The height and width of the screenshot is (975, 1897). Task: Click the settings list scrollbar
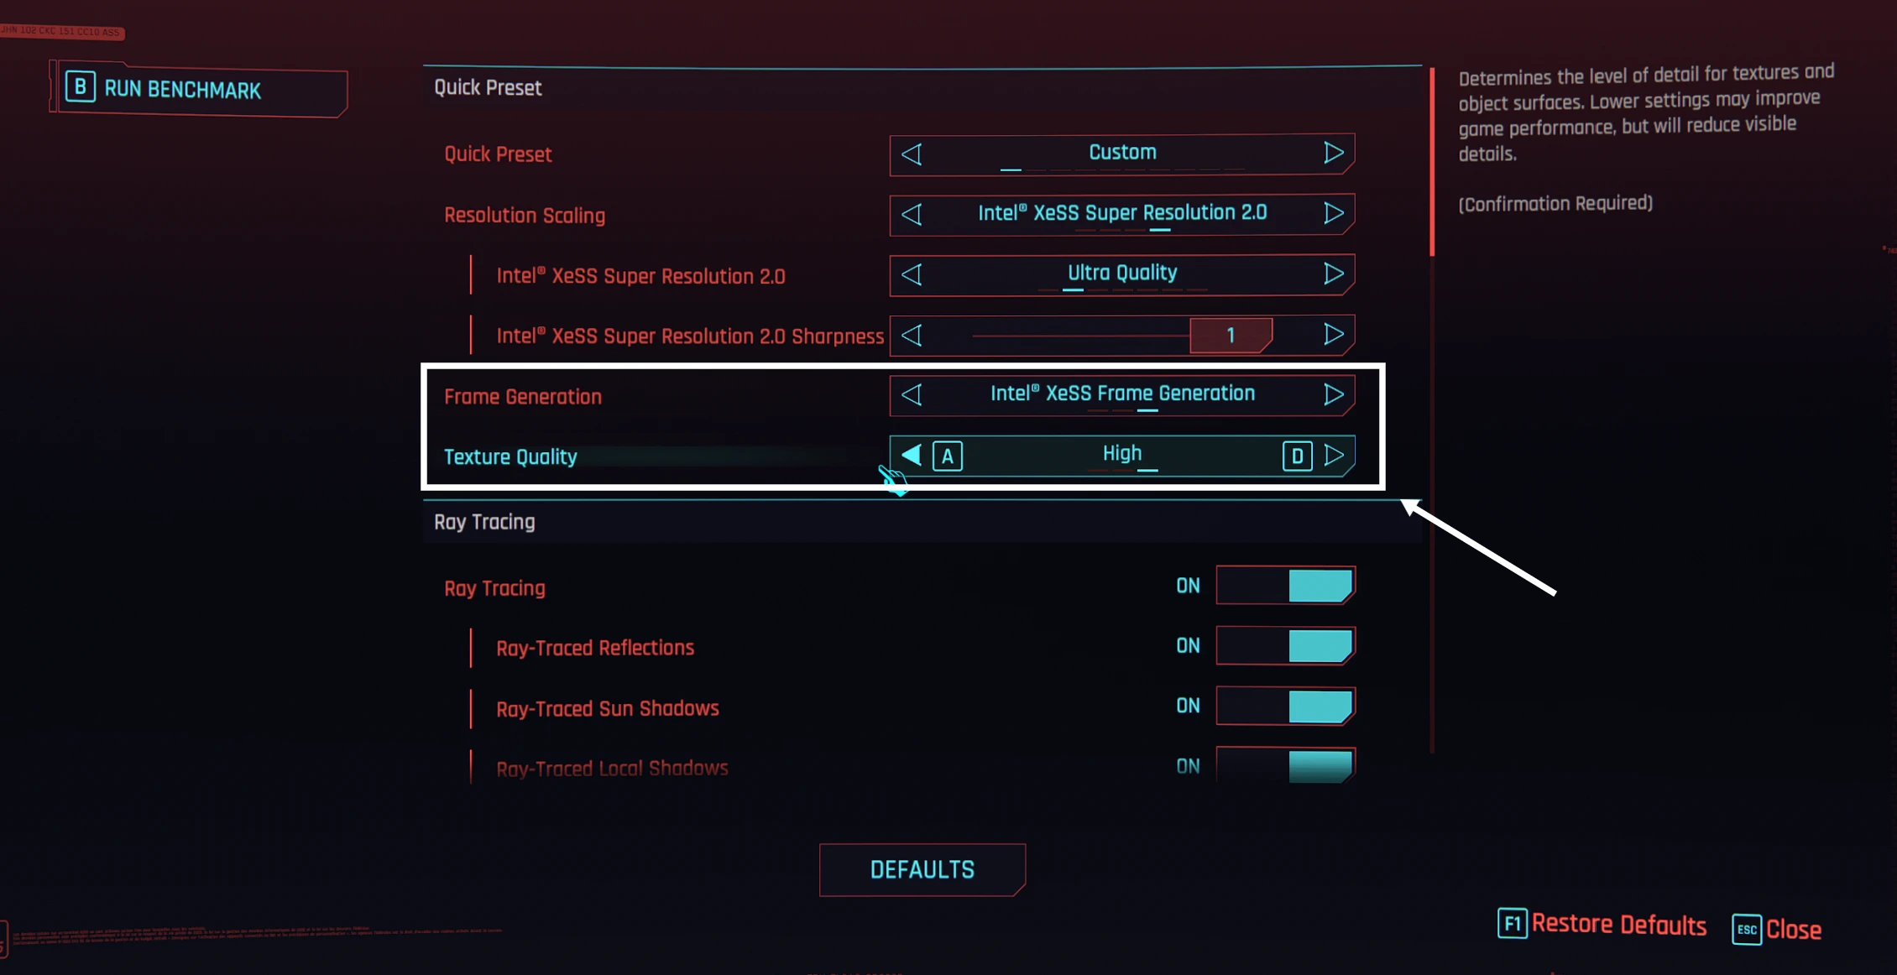coord(1432,161)
